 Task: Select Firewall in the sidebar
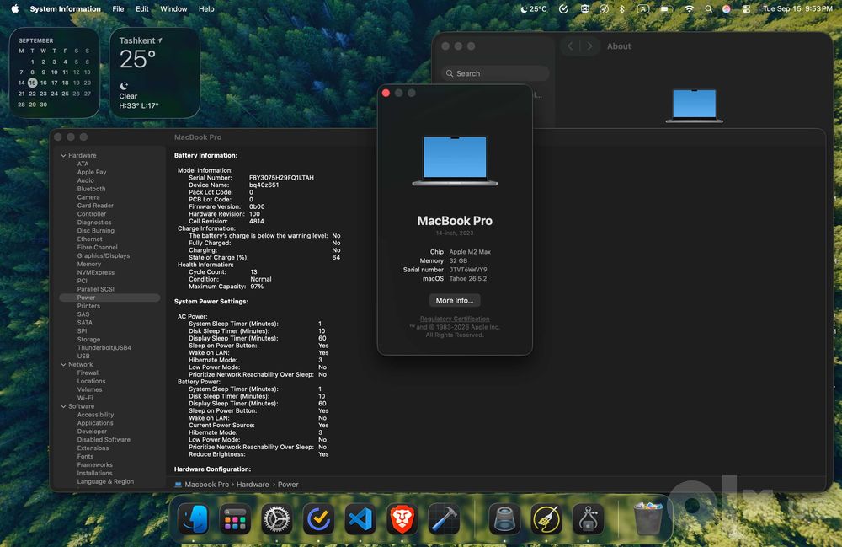(88, 373)
